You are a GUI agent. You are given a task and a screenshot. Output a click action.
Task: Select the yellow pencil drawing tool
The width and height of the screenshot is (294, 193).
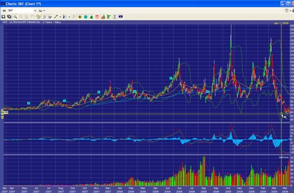coord(56,17)
